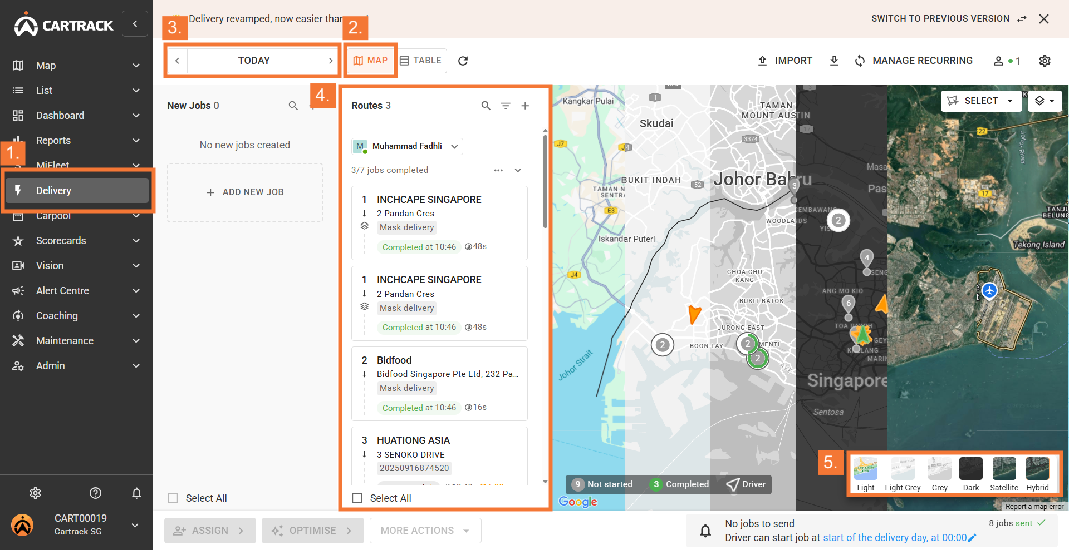Open settings gear in the top toolbar

[x=1045, y=61]
